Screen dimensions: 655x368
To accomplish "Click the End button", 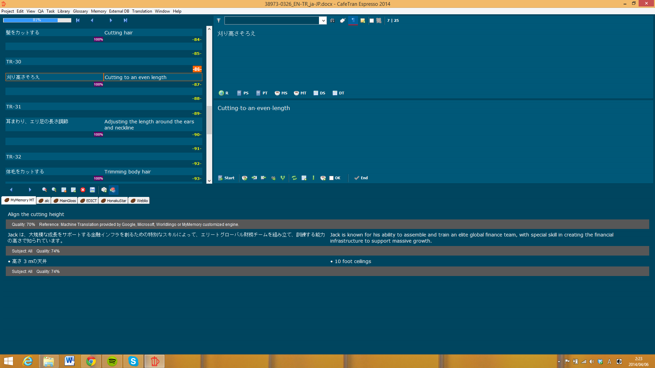I will click(361, 178).
